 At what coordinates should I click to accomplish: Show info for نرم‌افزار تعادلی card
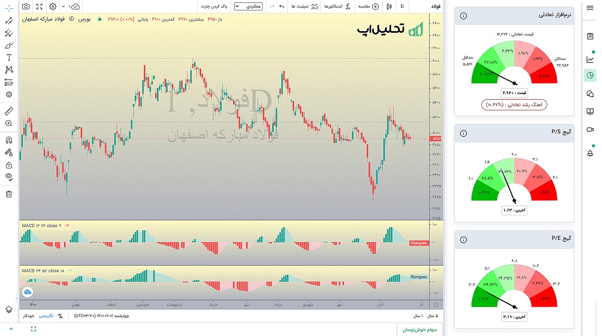tap(463, 16)
